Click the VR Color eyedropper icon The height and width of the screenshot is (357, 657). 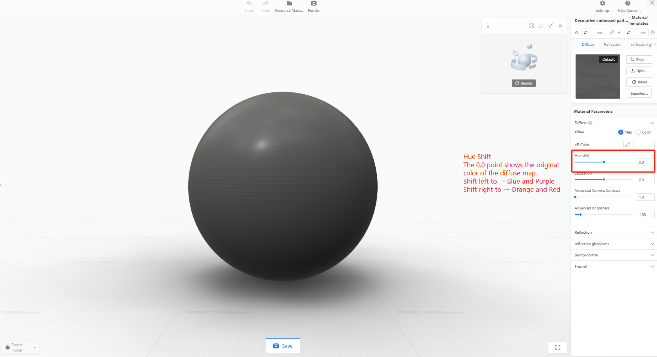[627, 144]
